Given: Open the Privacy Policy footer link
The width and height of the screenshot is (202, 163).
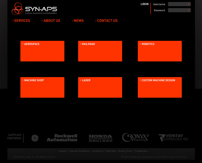Looking at the screenshot, I should (x=125, y=151).
